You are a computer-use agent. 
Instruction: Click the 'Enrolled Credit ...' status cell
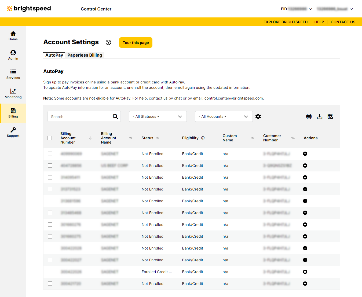pos(157,272)
